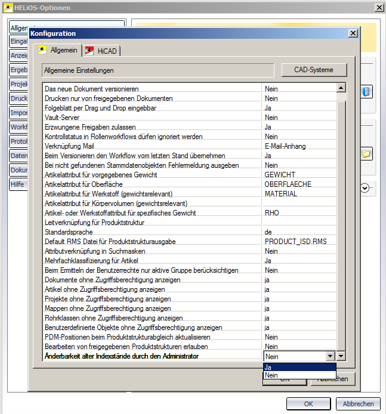Click the blue document icon behind the dialog
386x414 pixels.
point(366,92)
